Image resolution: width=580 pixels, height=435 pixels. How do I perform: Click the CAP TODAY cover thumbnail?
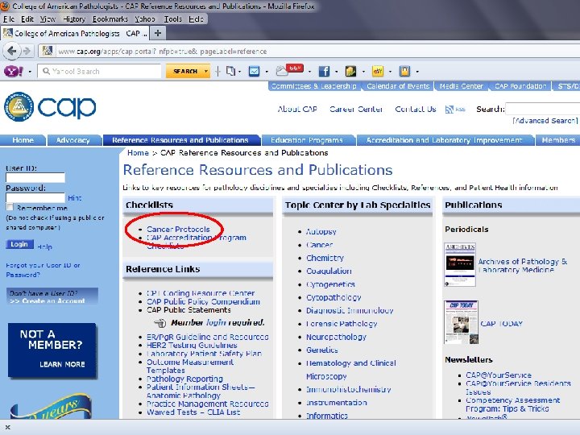[x=461, y=322]
